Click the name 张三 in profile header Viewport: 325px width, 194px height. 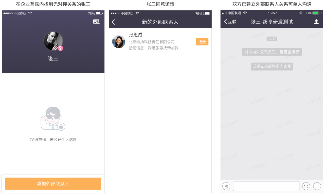[53, 59]
